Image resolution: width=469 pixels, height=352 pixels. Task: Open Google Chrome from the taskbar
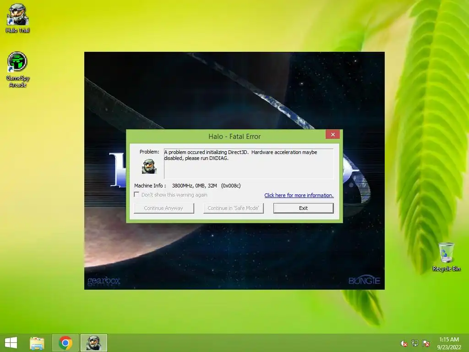click(65, 343)
